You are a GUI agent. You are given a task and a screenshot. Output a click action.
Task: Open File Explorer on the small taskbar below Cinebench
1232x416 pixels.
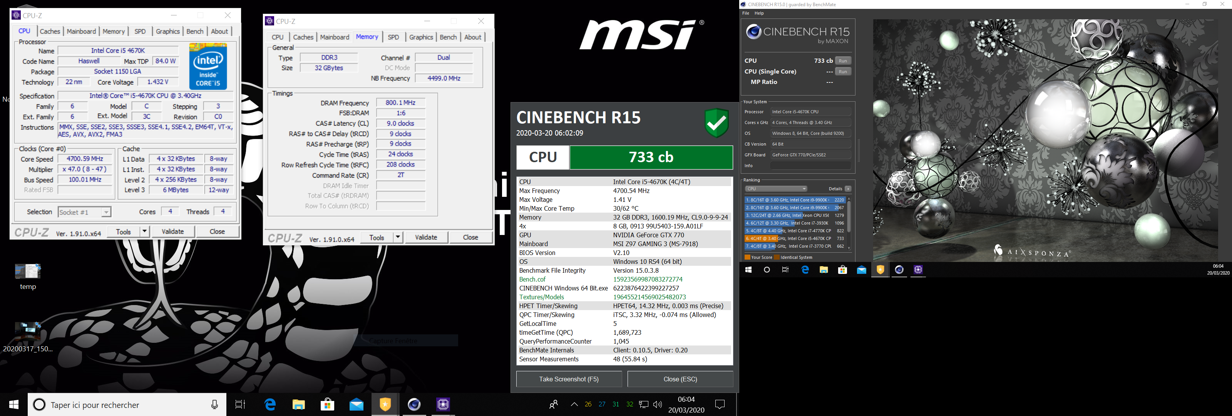coord(824,270)
